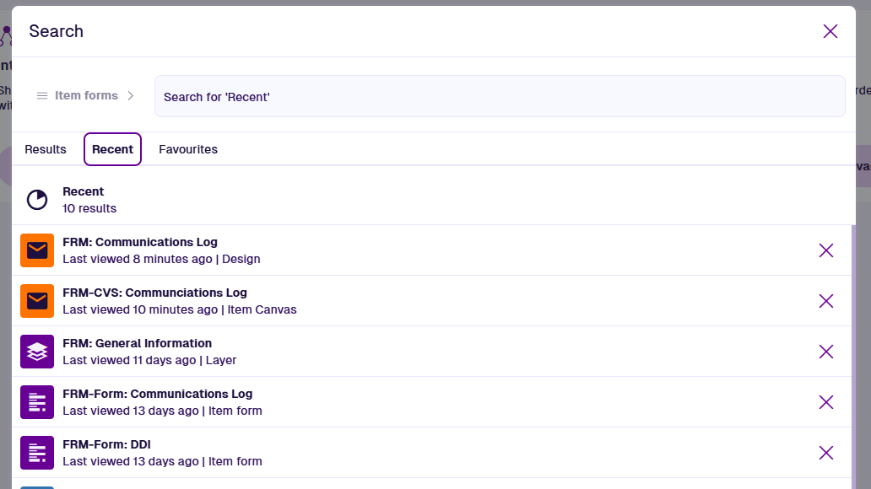Viewport: 871px width, 489px height.
Task: Open the FRM: General Information entry title
Action: click(x=137, y=343)
